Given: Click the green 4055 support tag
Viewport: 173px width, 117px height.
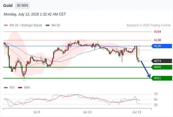Looking at the screenshot, I should (x=162, y=67).
